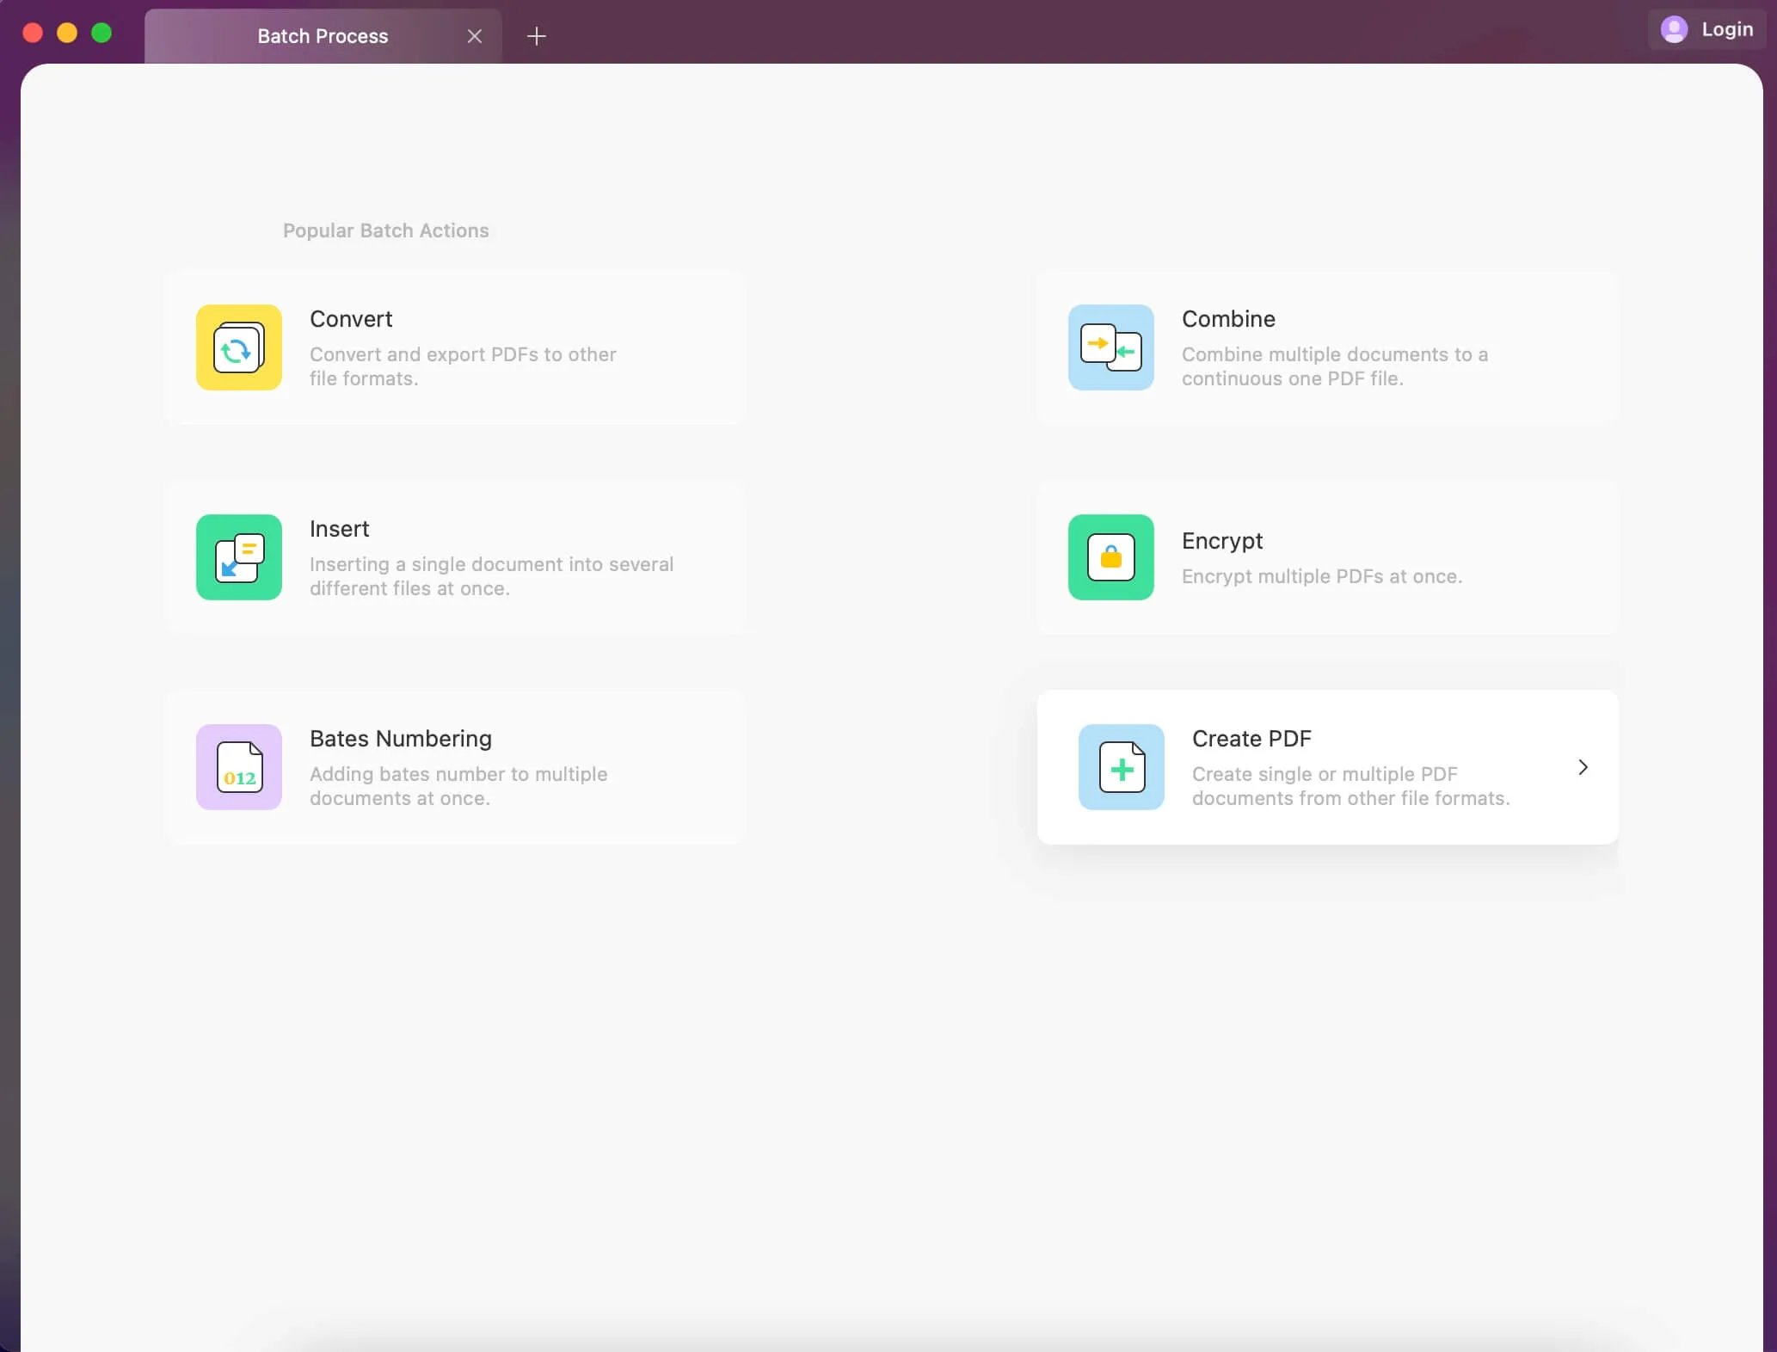
Task: Open the Batch Process tab
Action: tap(323, 35)
